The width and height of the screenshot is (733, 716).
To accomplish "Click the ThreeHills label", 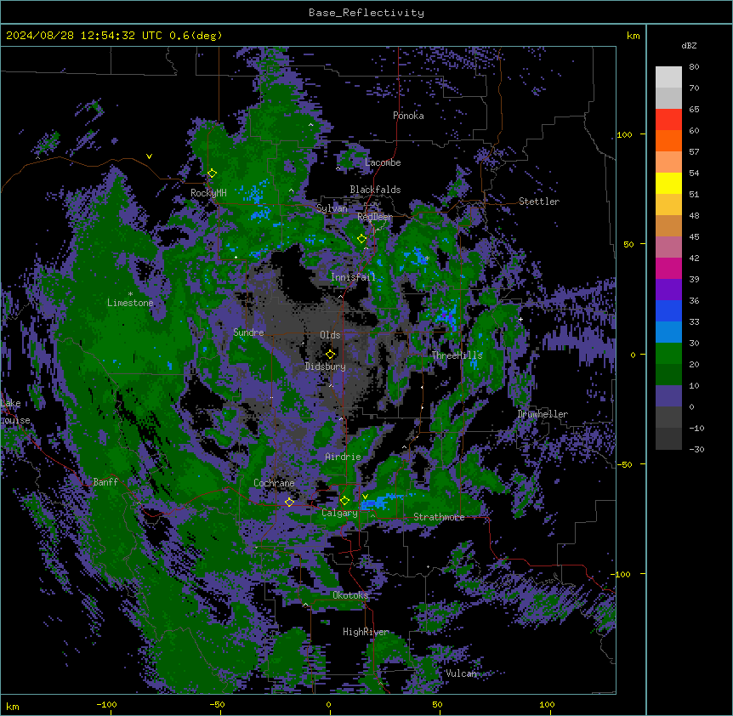I will [x=457, y=355].
